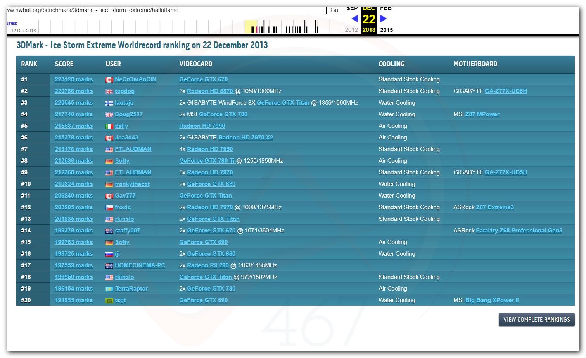The width and height of the screenshot is (586, 358).
Task: Click the Italy flag beside delly
Action: pyautogui.click(x=109, y=126)
